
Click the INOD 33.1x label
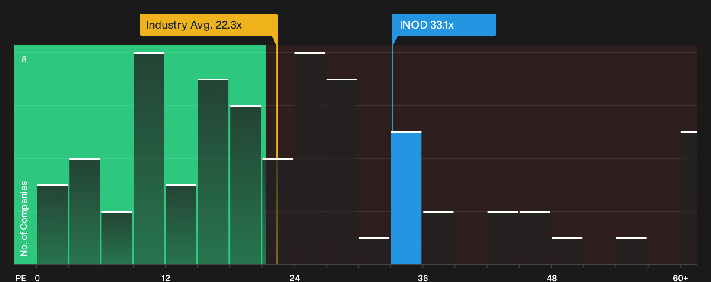pyautogui.click(x=444, y=25)
